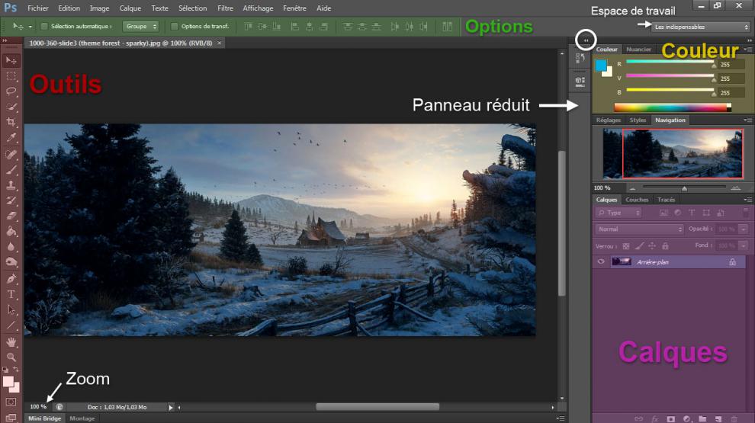Enable Options de transf. checkbox
Viewport: 755px width, 423px height.
tap(175, 27)
